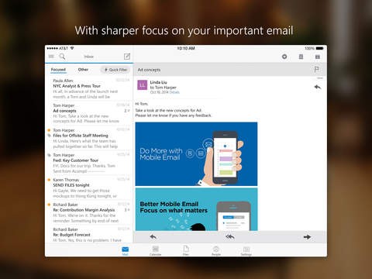Screen dimensions: 372x279
Task: Tap the search magnifier icon
Action: (x=62, y=57)
